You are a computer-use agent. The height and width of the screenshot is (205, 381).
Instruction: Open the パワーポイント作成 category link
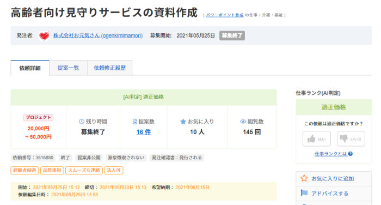click(x=225, y=15)
